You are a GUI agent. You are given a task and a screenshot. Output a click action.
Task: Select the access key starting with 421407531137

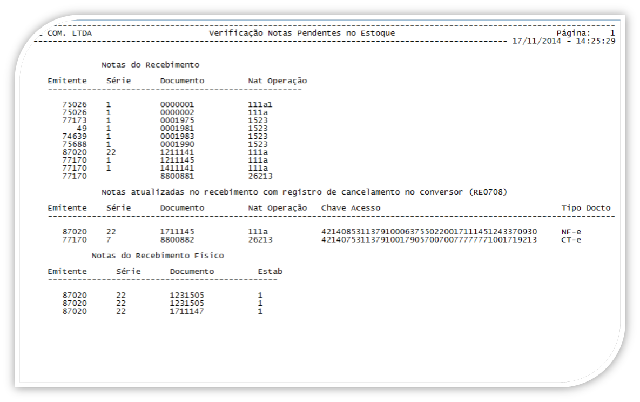tap(429, 240)
